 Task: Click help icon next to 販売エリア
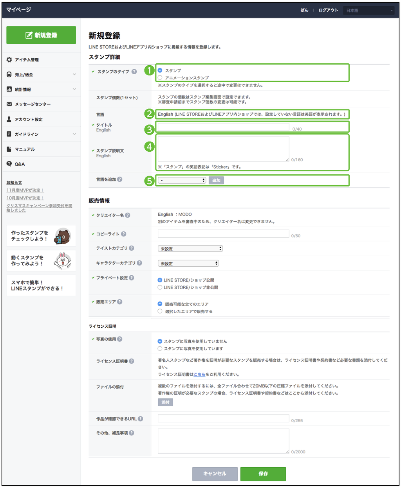click(x=120, y=301)
